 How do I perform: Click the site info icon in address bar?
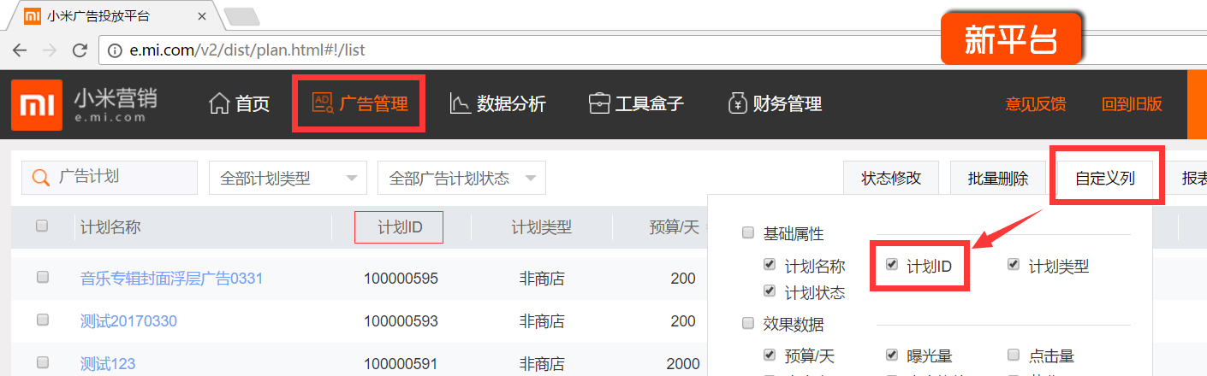[115, 50]
